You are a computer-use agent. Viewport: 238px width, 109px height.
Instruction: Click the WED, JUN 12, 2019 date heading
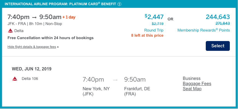pyautogui.click(x=31, y=69)
